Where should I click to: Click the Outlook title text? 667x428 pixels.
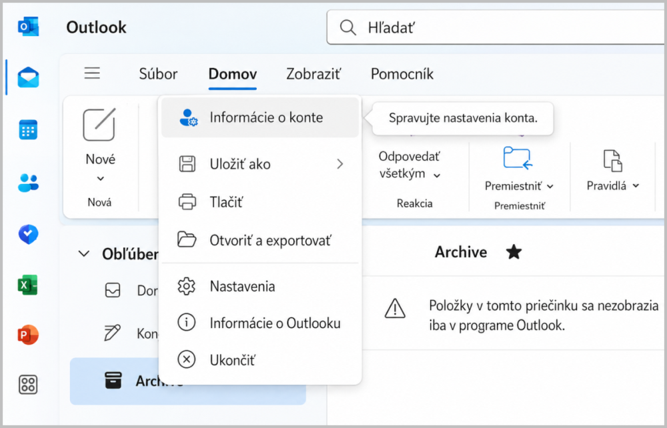pos(96,27)
